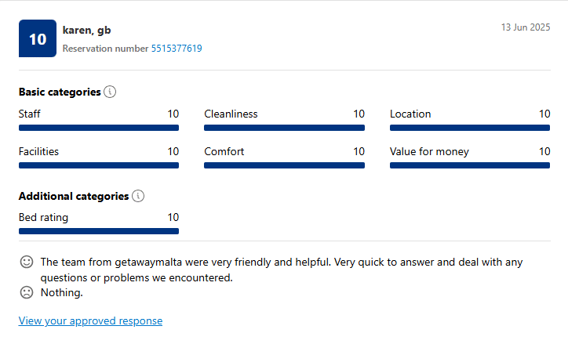Click the Comfort rating bar
Viewport: 568px width, 344px height.
284,165
